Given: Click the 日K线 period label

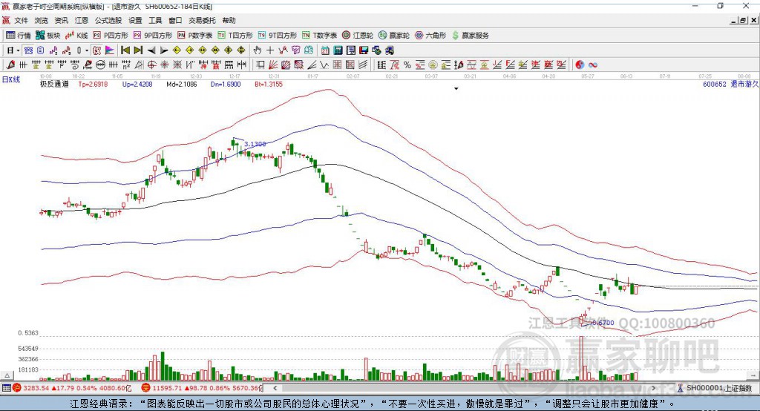Looking at the screenshot, I should [10, 79].
